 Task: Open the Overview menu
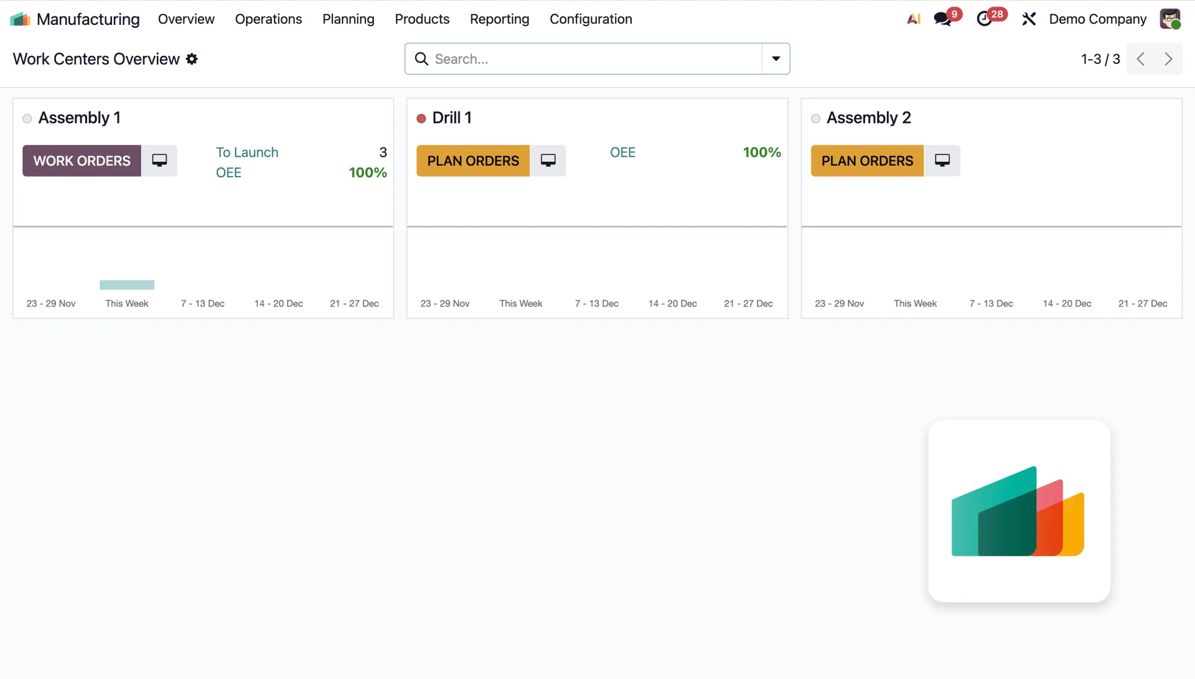click(186, 19)
